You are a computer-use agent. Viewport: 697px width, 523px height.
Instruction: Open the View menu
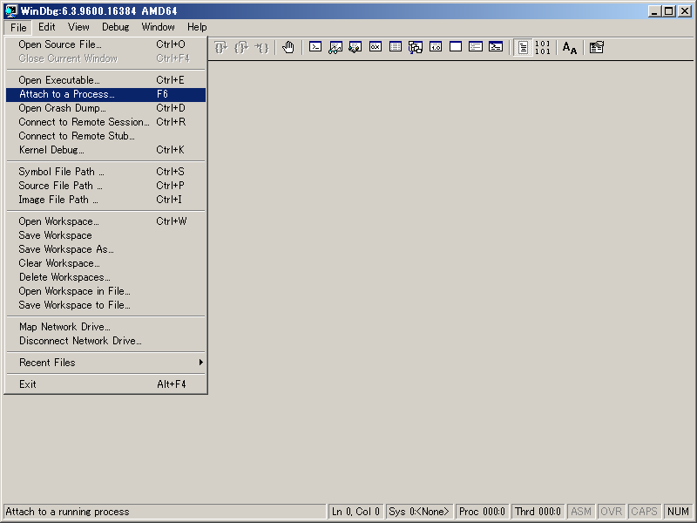tap(78, 27)
